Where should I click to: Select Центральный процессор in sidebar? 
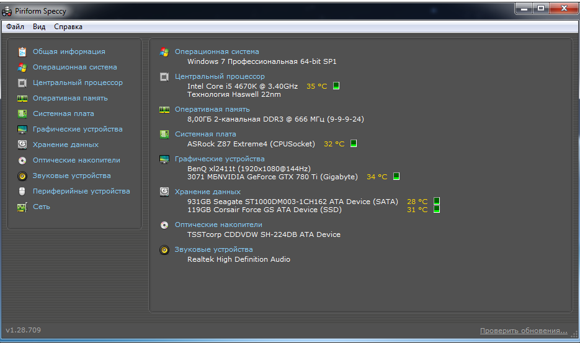click(x=78, y=83)
